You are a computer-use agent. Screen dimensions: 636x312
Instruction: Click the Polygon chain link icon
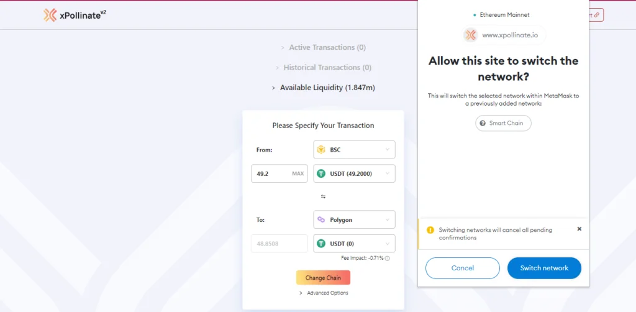tap(321, 219)
